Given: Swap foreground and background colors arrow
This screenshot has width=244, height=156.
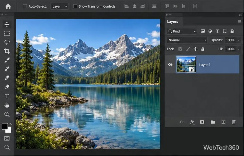Looking at the screenshot, I should pos(11,124).
